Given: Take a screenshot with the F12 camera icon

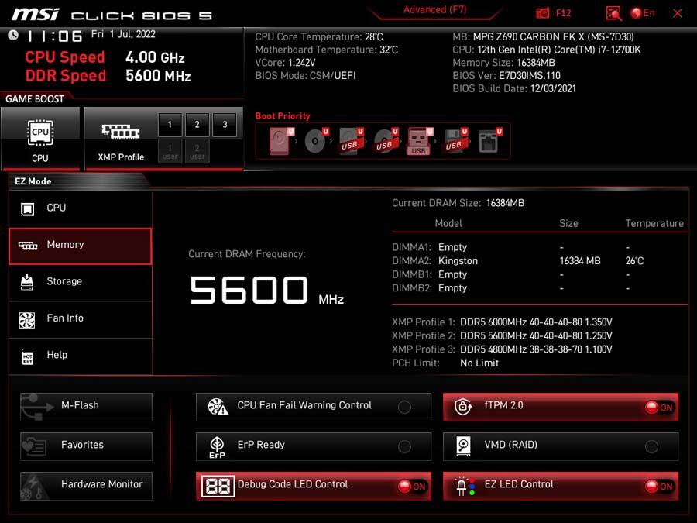Looking at the screenshot, I should (x=542, y=13).
